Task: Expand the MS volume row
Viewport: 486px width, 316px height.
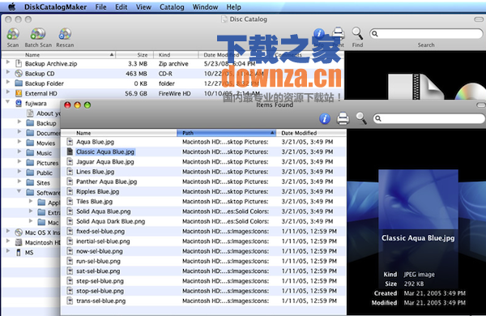Action: tap(8, 251)
